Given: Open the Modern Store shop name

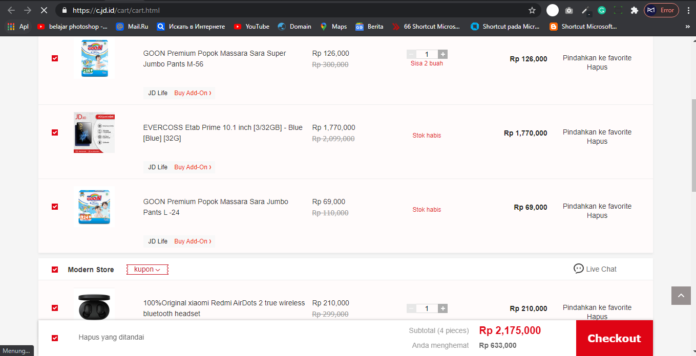Looking at the screenshot, I should tap(91, 270).
